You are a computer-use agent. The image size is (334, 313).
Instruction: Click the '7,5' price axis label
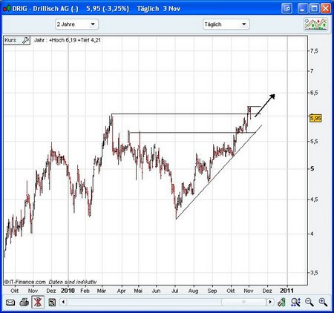(x=314, y=51)
